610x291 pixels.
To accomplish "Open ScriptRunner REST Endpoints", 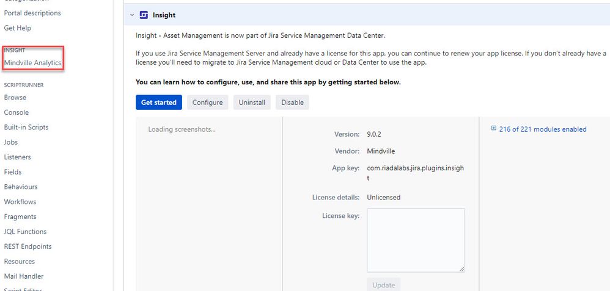I will (x=28, y=246).
